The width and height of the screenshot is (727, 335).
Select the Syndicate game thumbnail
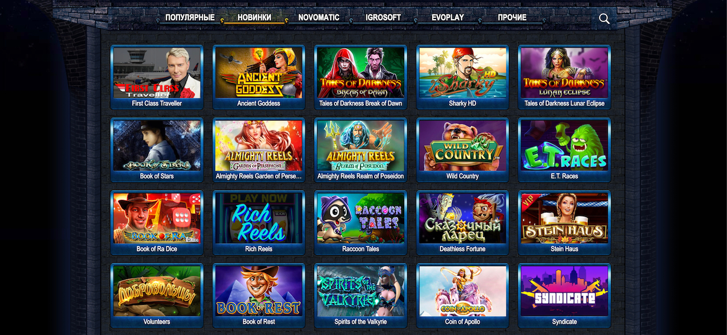click(564, 291)
